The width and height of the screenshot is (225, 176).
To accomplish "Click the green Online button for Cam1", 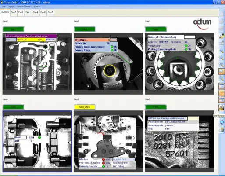I will tap(156, 29).
